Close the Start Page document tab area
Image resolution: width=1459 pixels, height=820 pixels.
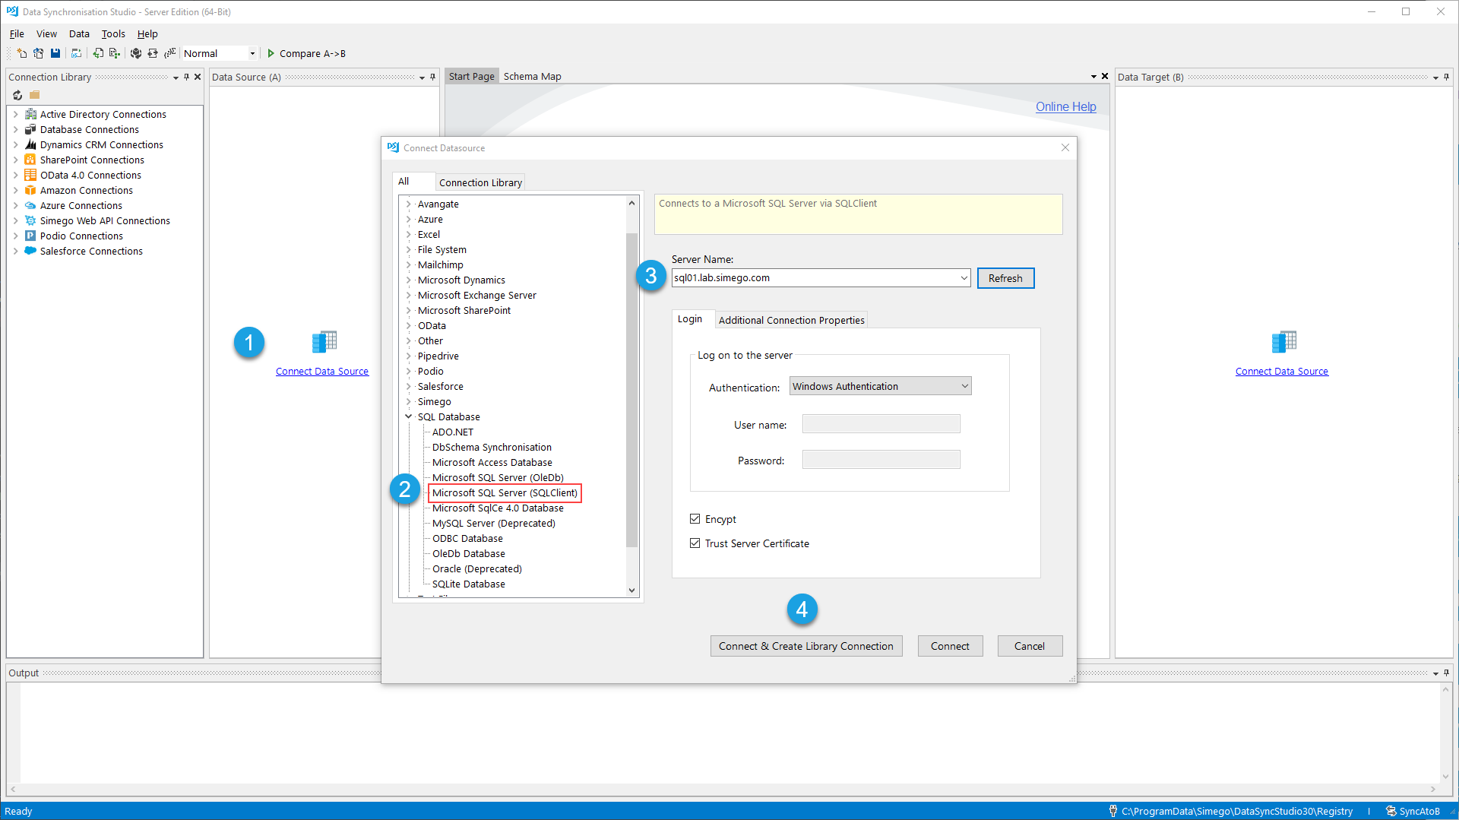[x=1105, y=76]
